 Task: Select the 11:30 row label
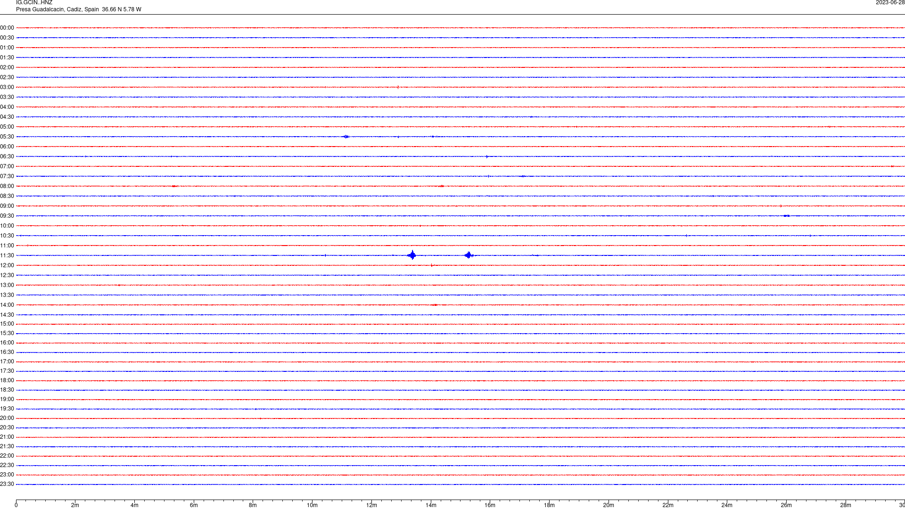point(7,255)
